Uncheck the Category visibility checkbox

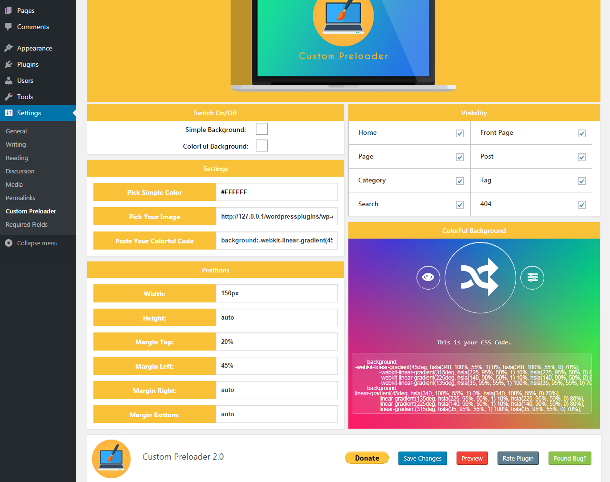click(460, 181)
